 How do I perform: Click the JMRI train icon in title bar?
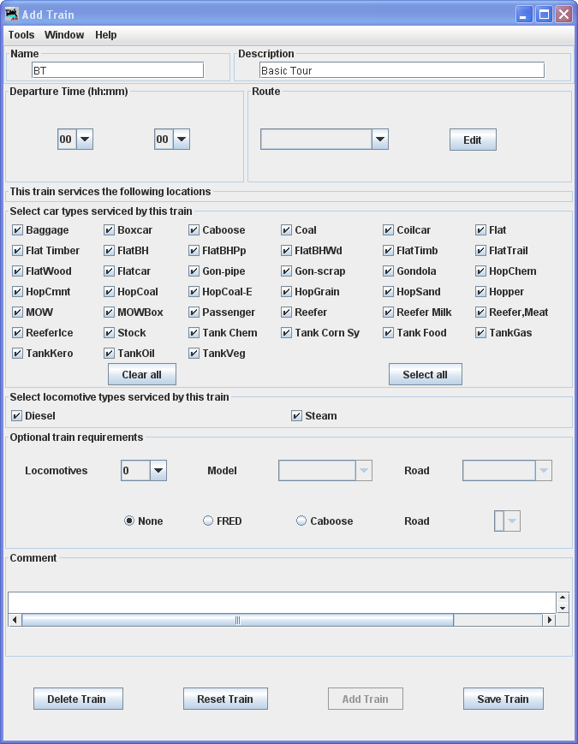(12, 14)
